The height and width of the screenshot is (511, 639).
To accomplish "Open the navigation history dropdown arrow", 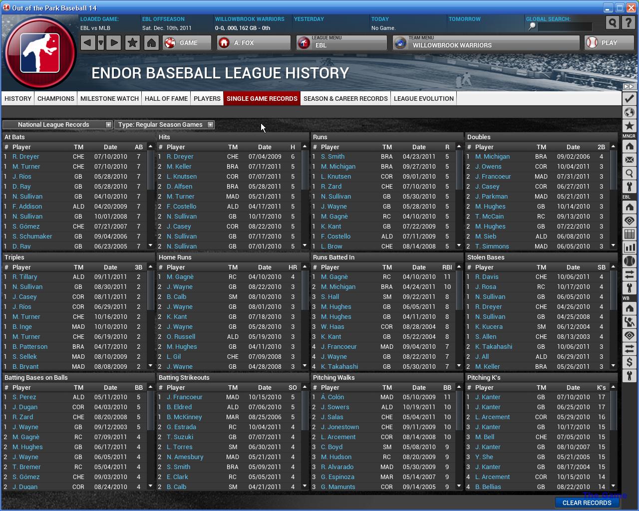I will point(101,43).
